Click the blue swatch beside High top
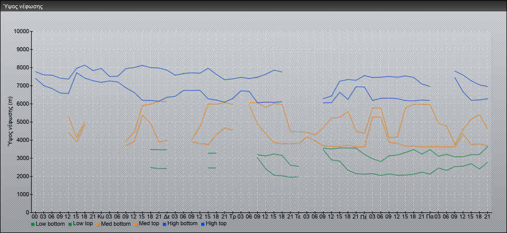 202,224
